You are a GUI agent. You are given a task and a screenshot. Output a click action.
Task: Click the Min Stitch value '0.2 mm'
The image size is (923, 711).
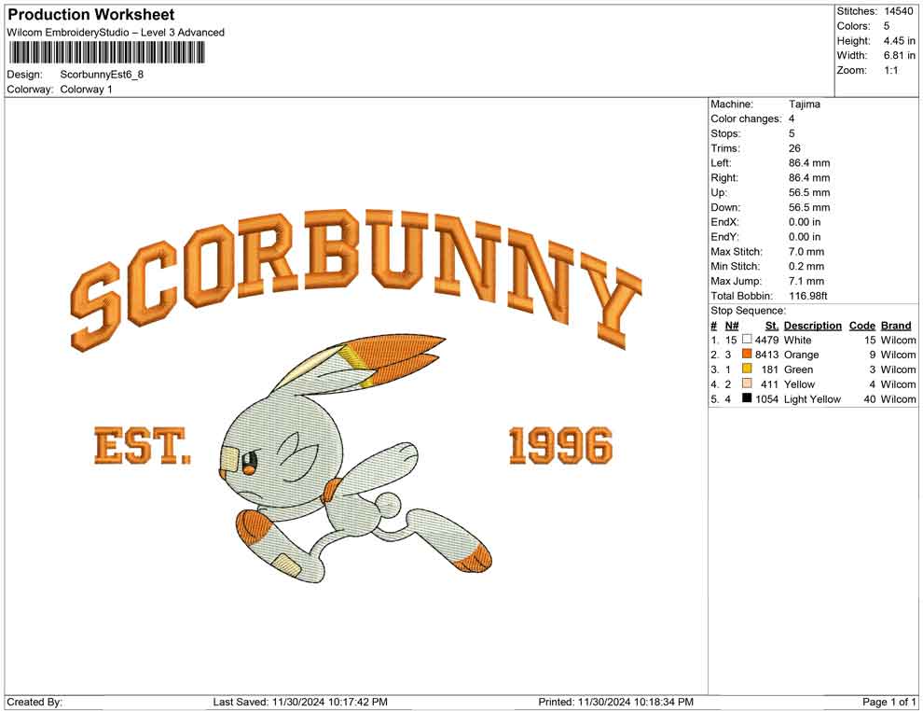click(806, 266)
